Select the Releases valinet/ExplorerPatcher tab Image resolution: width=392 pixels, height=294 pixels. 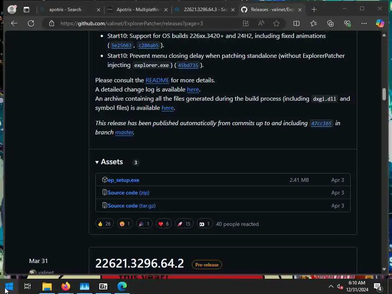click(x=272, y=10)
